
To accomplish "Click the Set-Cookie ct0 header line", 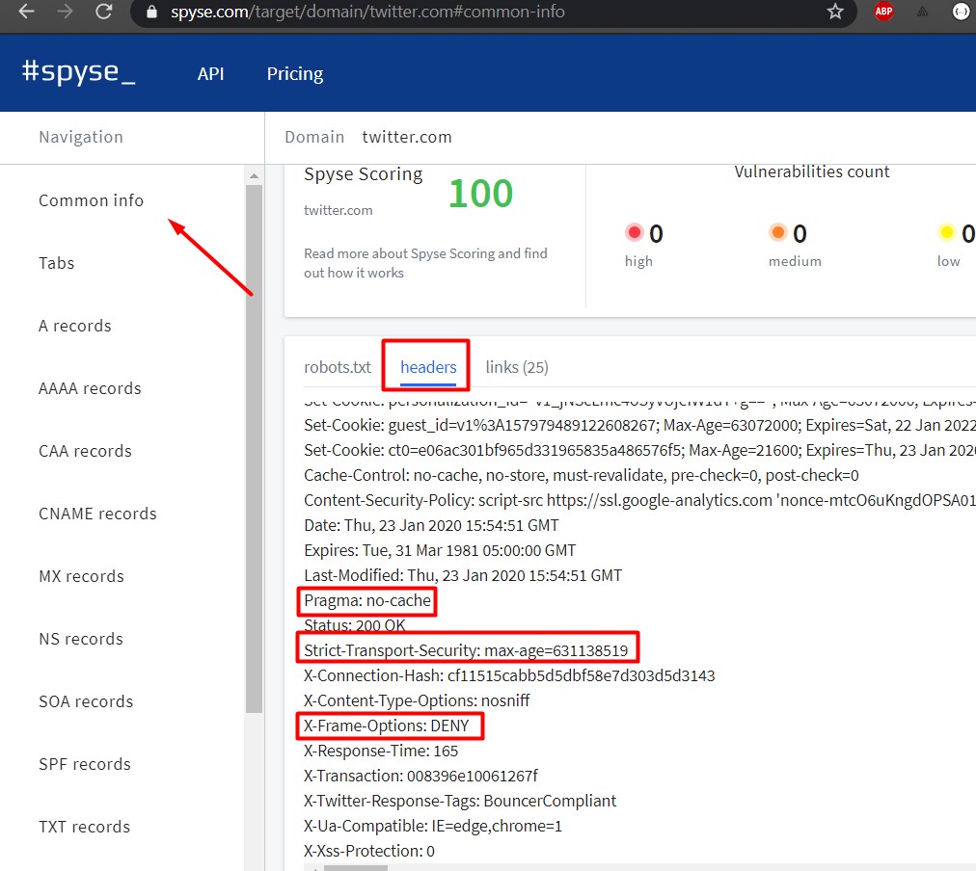I will tap(639, 450).
